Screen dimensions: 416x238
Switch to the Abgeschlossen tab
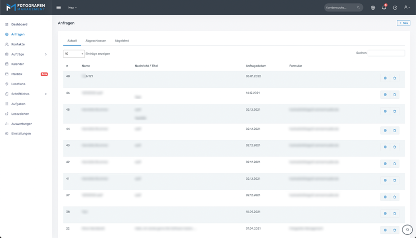(x=96, y=41)
